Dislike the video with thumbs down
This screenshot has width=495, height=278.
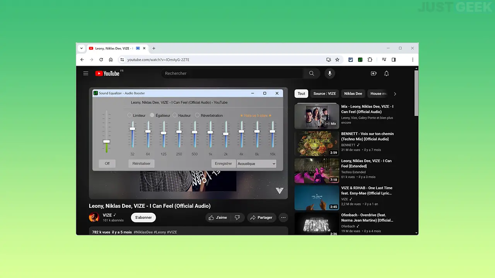[x=237, y=218]
